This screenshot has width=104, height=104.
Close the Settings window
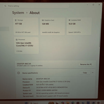pos(99,4)
